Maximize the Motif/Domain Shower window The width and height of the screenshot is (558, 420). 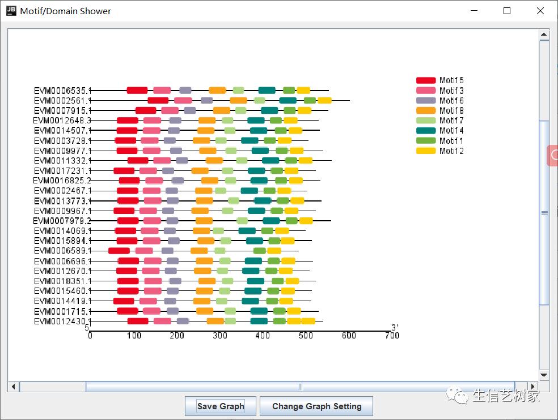pyautogui.click(x=507, y=11)
